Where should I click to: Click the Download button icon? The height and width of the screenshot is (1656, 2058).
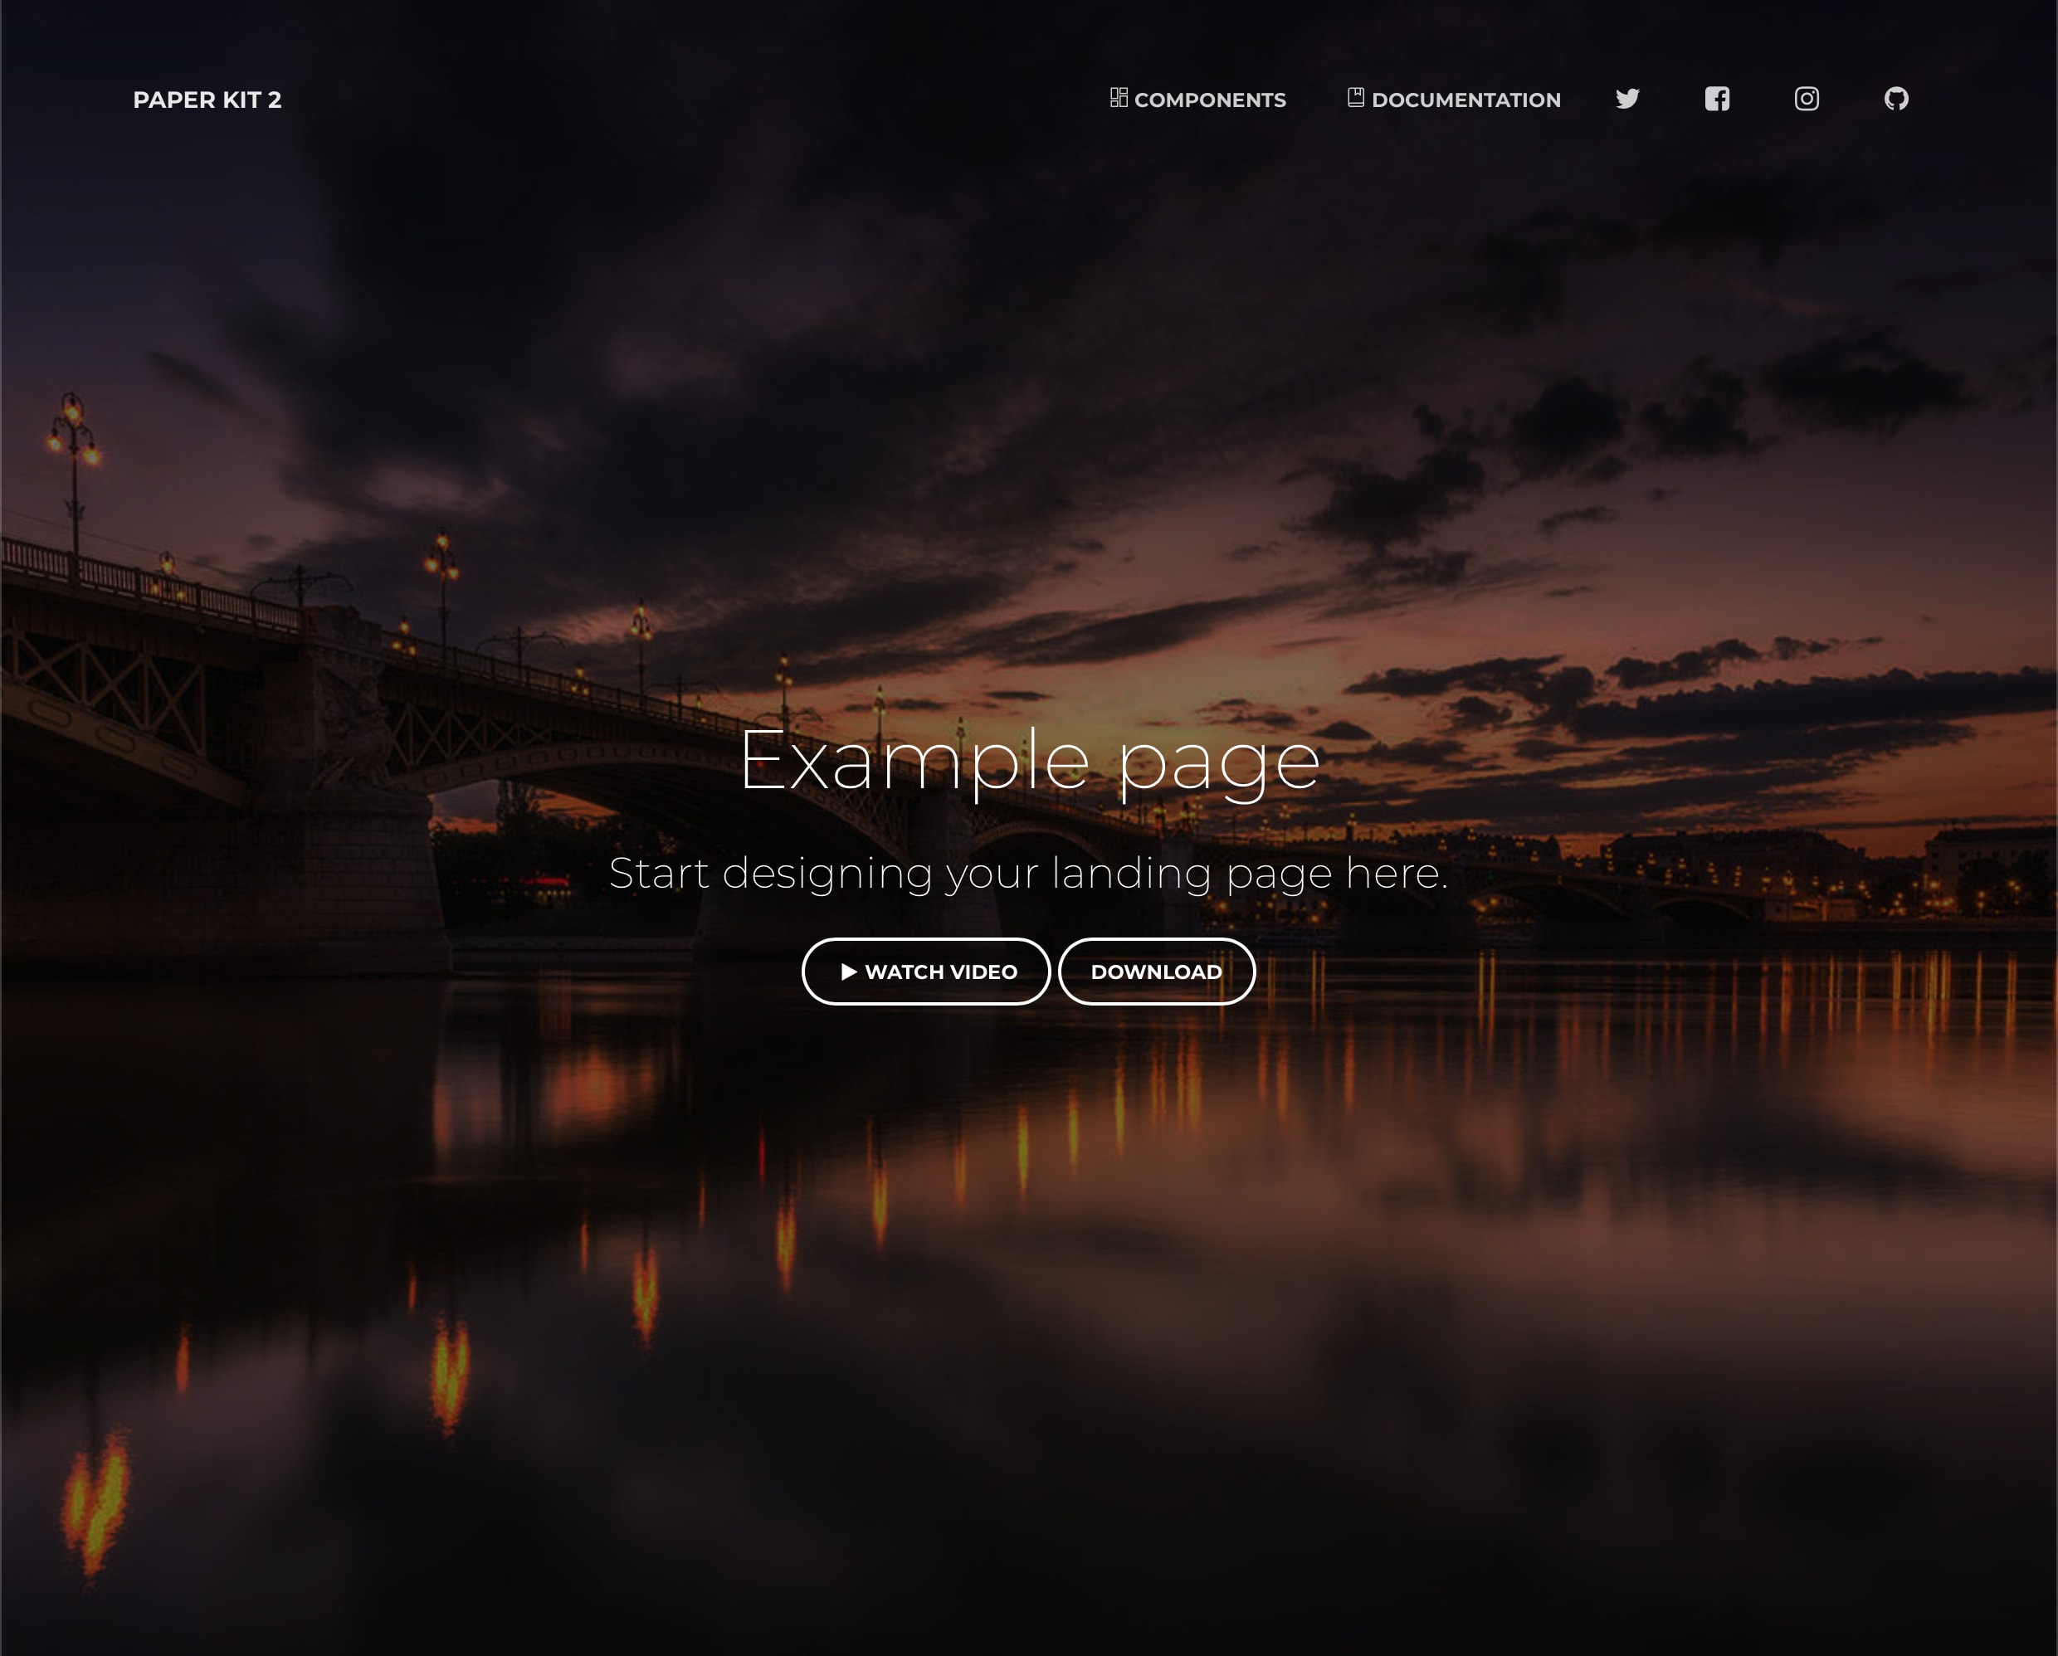coord(1156,972)
